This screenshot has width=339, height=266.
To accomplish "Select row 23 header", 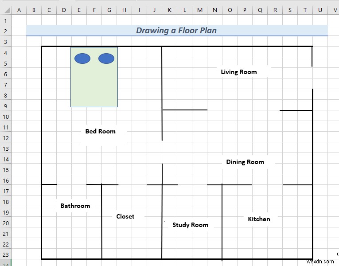I will [6, 255].
